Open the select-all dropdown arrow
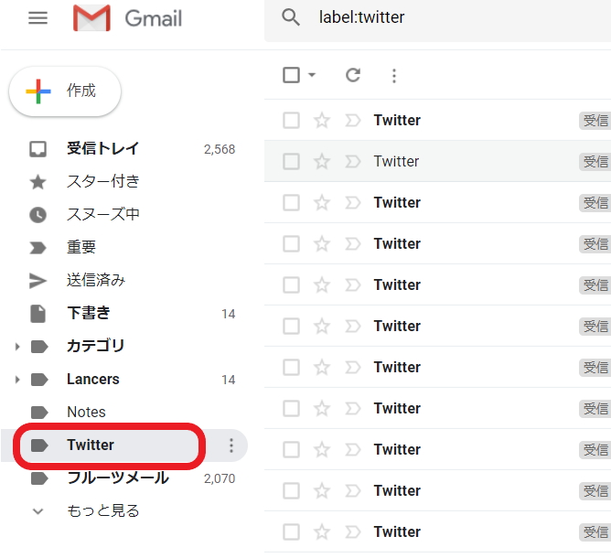 pyautogui.click(x=312, y=75)
